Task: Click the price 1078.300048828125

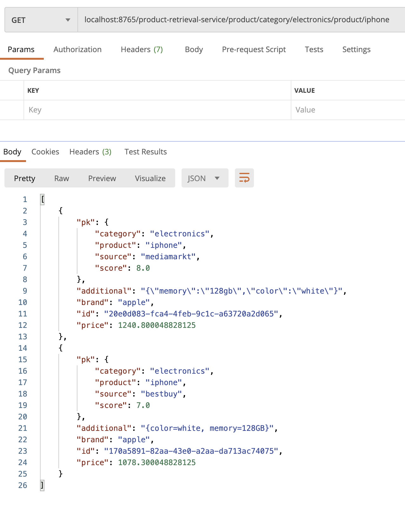Action: [157, 462]
